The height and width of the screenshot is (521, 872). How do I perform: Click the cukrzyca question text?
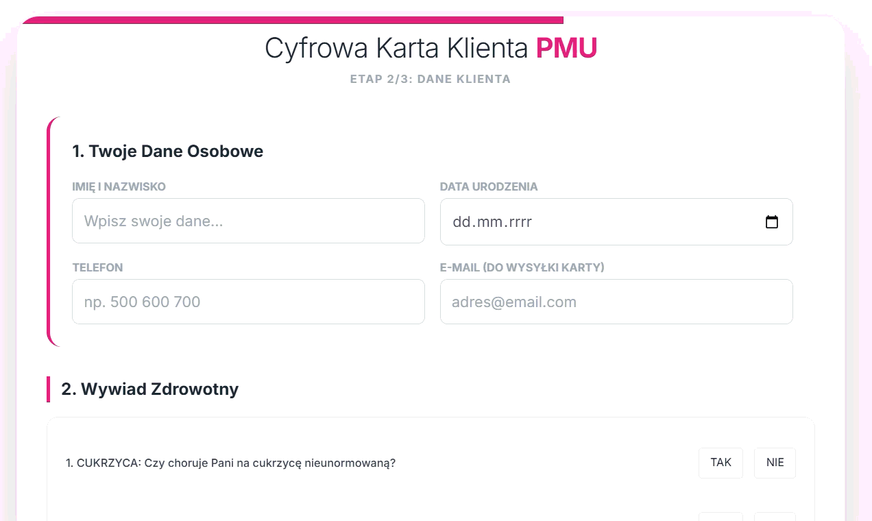231,463
